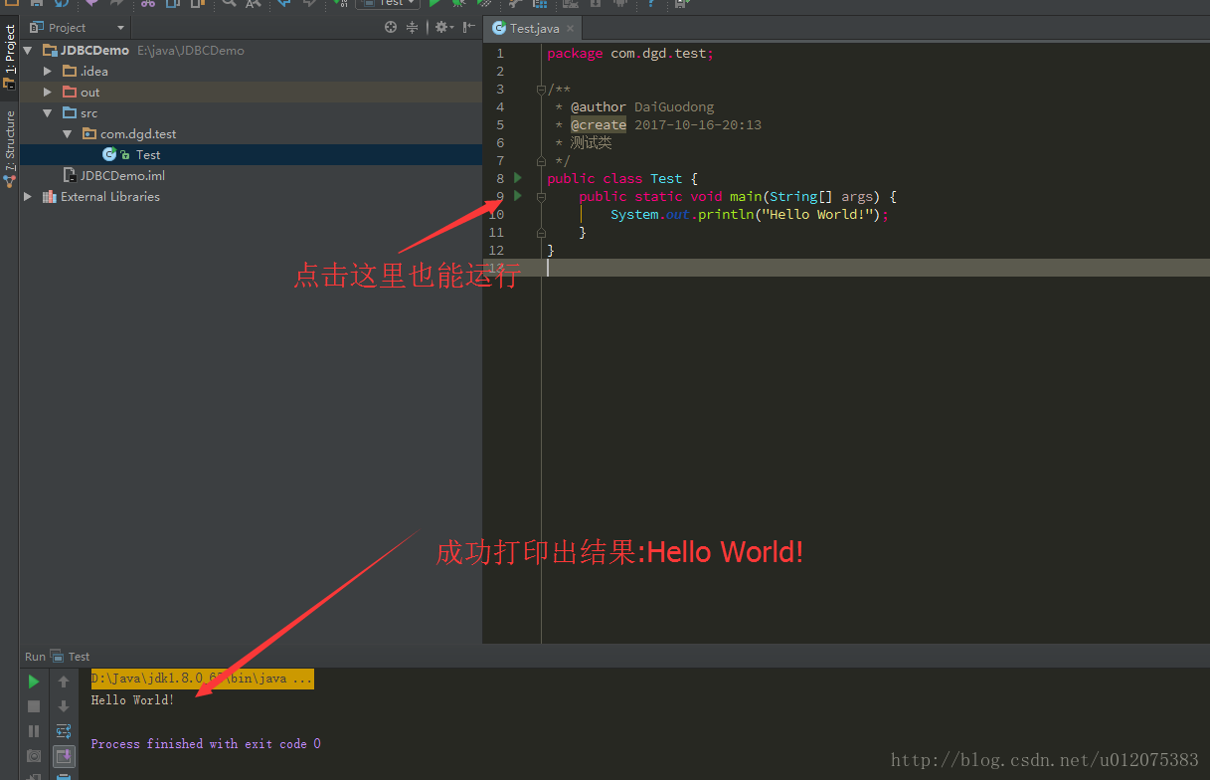Click '@author DaiGuodong' comment line
The height and width of the screenshot is (780, 1210).
[642, 107]
